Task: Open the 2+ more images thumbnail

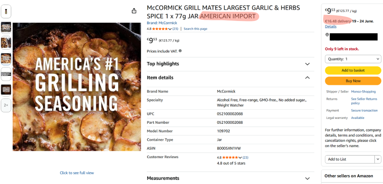Action: pyautogui.click(x=6, y=105)
